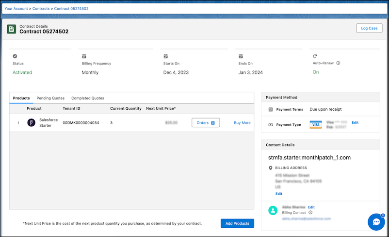Viewport: 389px width, 237px height.
Task: Click the current quantity value 3
Action: pyautogui.click(x=112, y=123)
